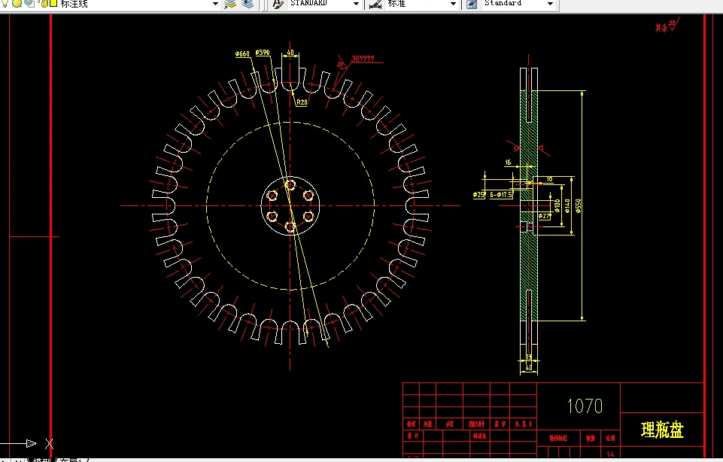Select the 6-Φ17.5 hole callout text
The width and height of the screenshot is (723, 462).
pos(501,195)
